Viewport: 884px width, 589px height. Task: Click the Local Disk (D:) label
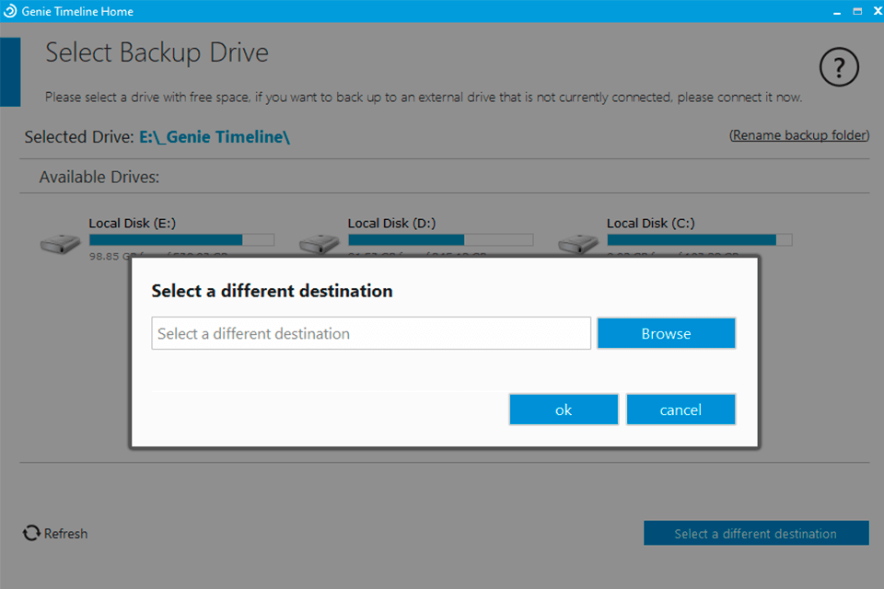click(392, 224)
